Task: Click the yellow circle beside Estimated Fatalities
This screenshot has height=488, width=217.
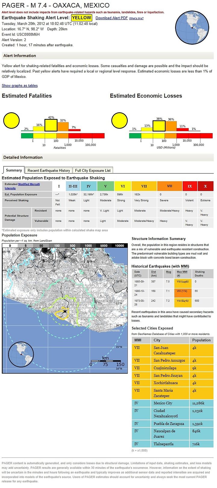Action: point(11,120)
